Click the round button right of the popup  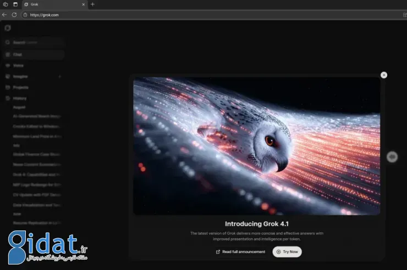tap(392, 157)
